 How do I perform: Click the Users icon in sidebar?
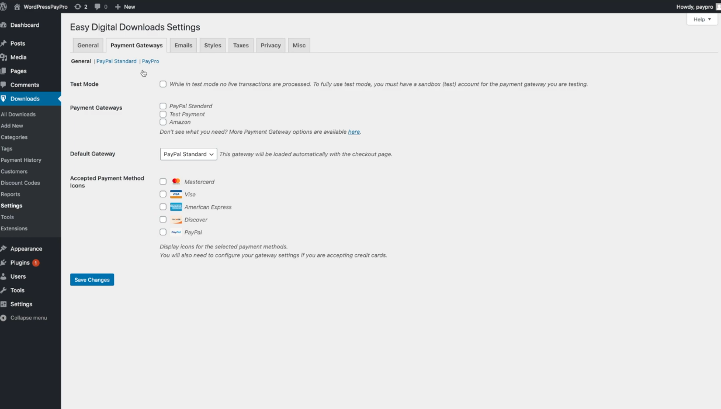(x=4, y=276)
